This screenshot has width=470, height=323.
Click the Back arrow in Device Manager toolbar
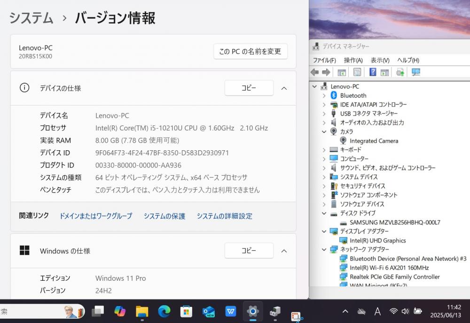(314, 72)
